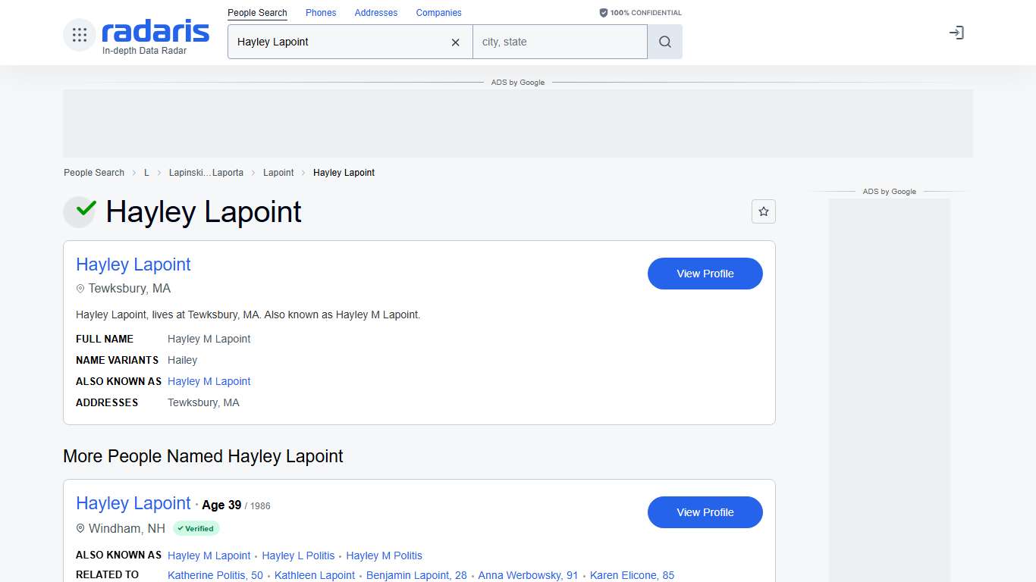Image resolution: width=1036 pixels, height=582 pixels.
Task: Click the top View Profile button
Action: point(705,274)
